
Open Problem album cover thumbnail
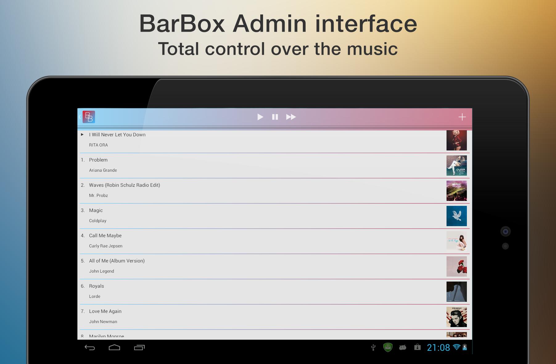457,166
